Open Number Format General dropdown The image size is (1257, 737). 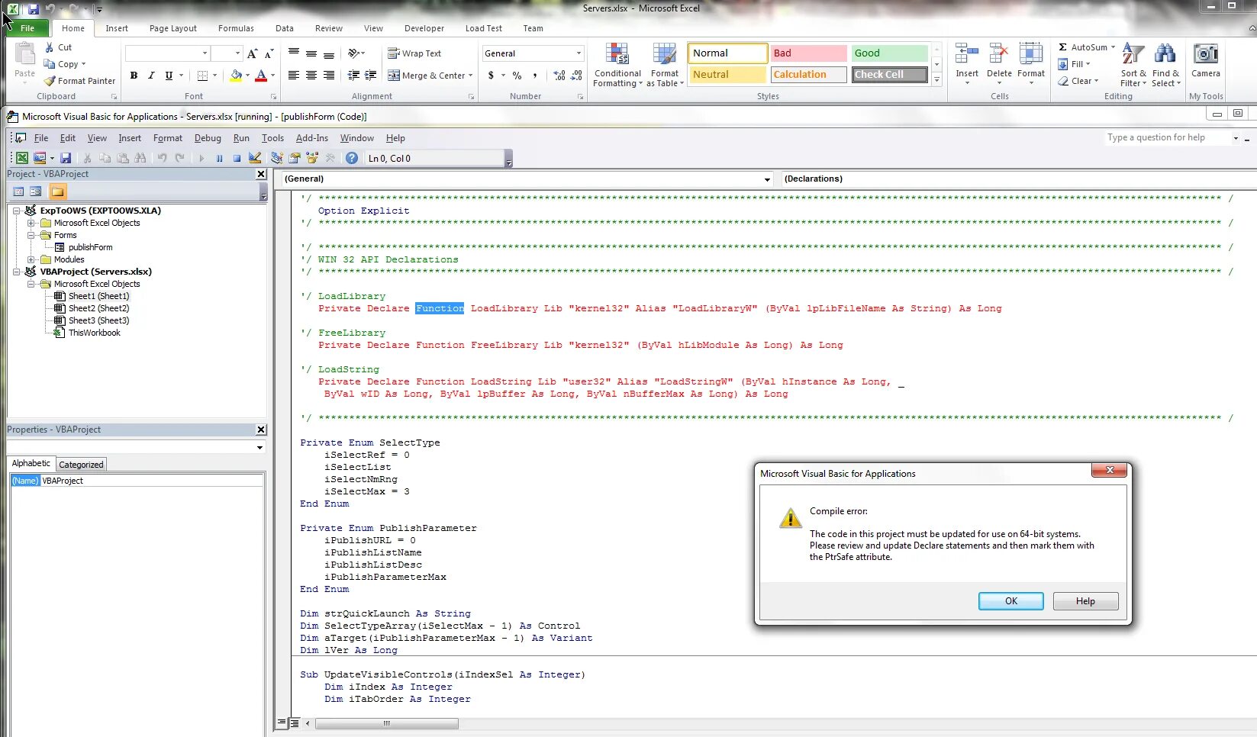579,53
